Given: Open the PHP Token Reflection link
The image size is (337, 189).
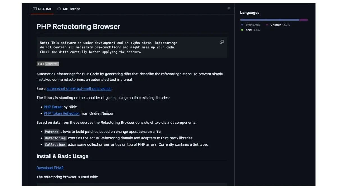Looking at the screenshot, I should (x=62, y=113).
